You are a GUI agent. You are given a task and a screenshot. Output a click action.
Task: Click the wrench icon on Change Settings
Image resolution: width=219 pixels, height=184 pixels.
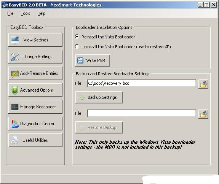point(15,57)
